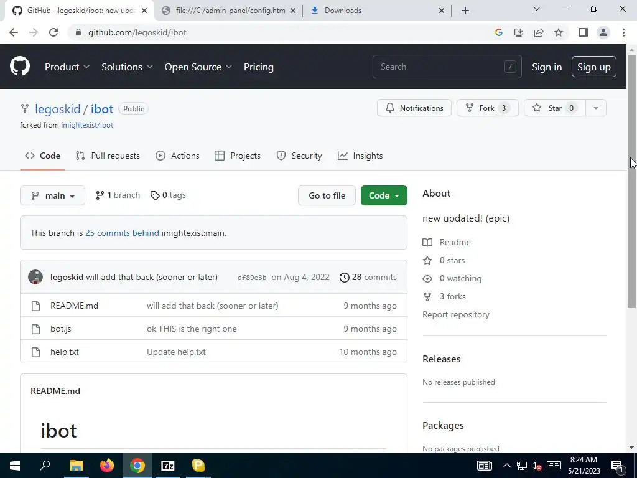
Task: Click the Notifications button
Action: (x=414, y=108)
